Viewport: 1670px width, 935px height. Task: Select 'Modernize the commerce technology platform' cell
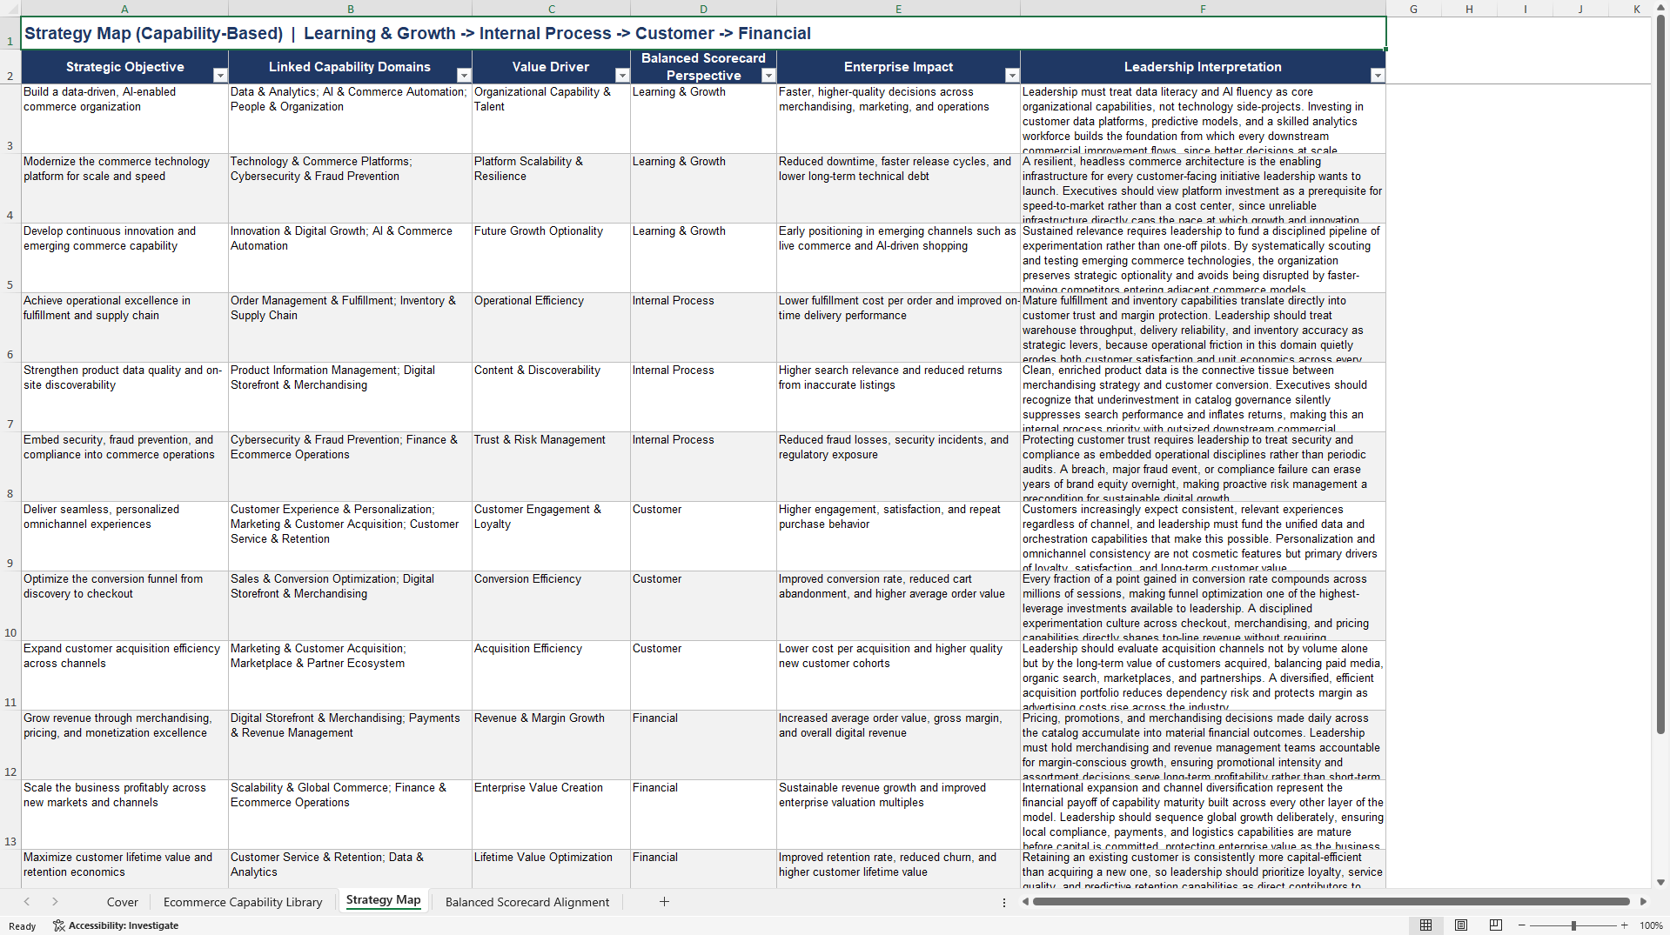point(124,189)
